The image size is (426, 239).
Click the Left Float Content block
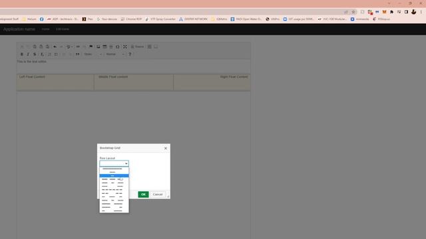tap(55, 82)
